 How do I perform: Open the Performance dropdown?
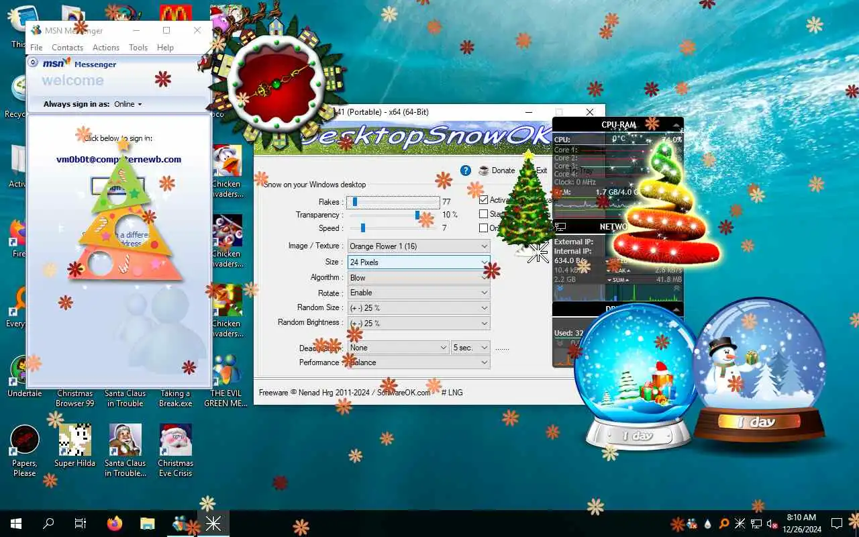(419, 362)
